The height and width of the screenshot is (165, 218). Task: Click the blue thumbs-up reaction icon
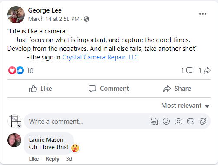tap(20, 70)
